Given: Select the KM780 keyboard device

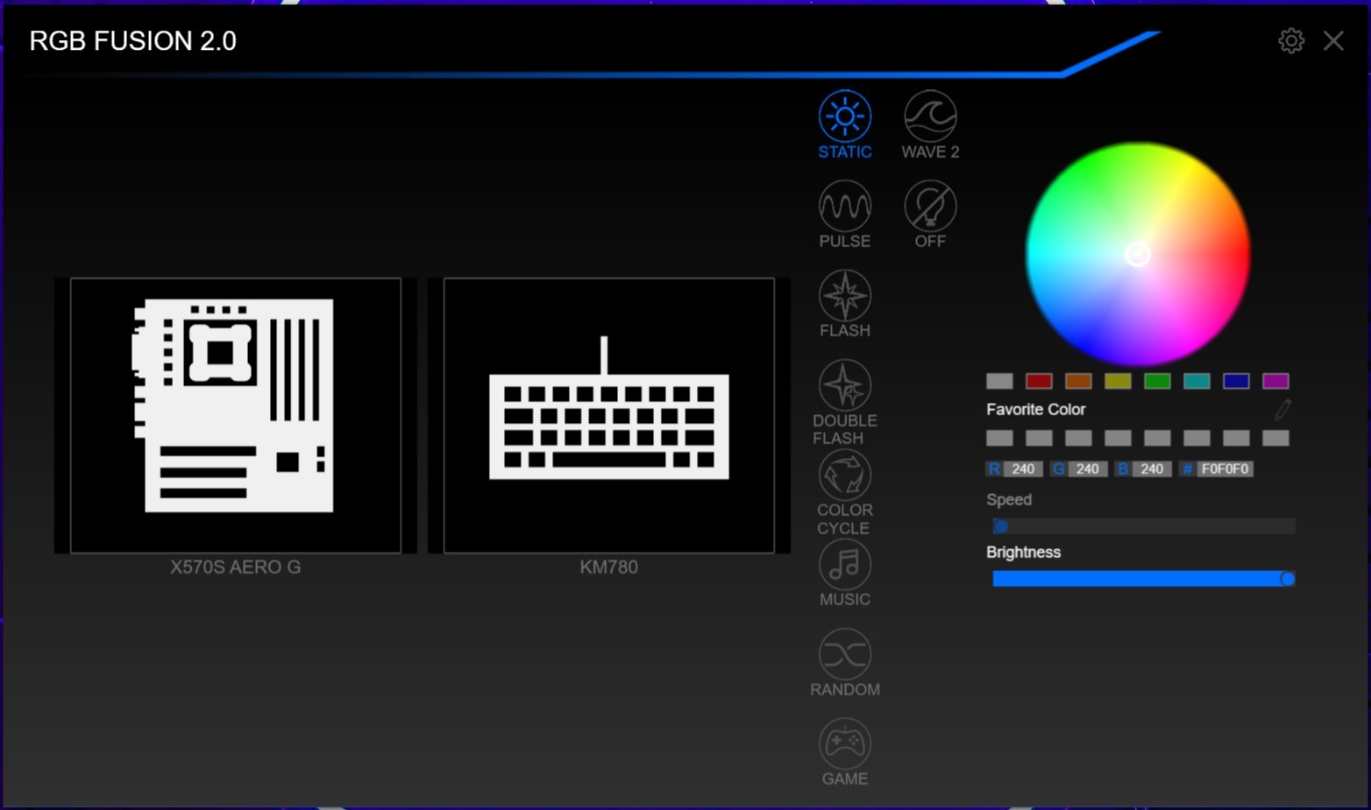Looking at the screenshot, I should [609, 415].
